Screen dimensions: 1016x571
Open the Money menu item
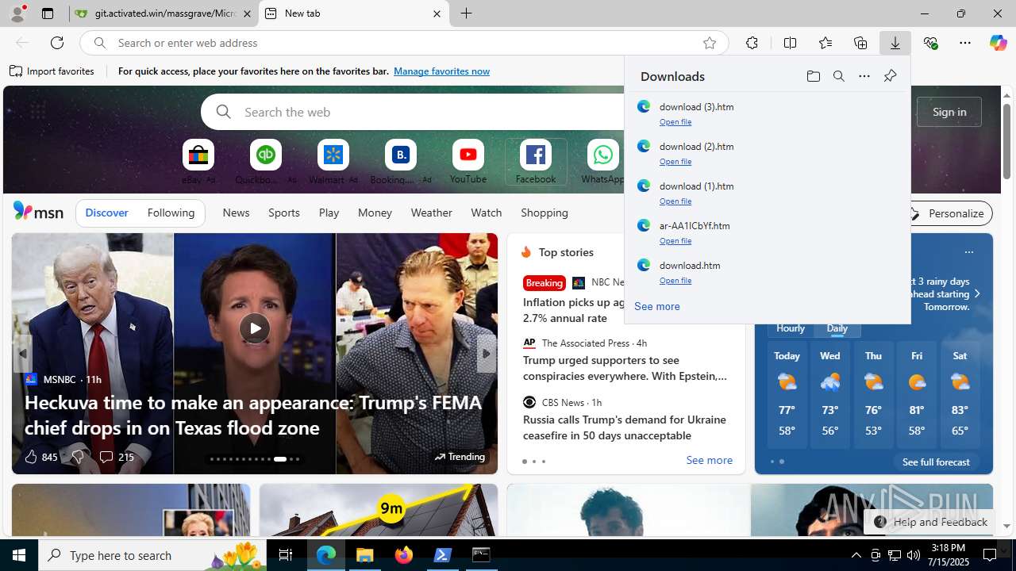(375, 213)
